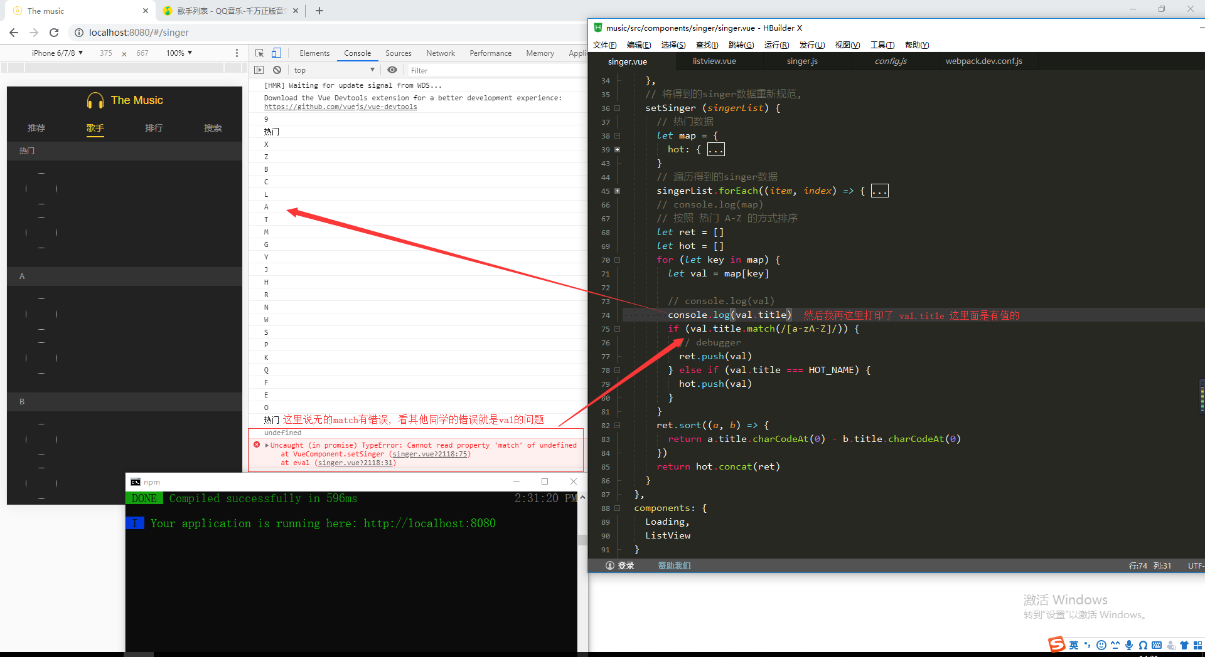The width and height of the screenshot is (1205, 657).
Task: Click the Sogou input method S logo
Action: [1057, 644]
